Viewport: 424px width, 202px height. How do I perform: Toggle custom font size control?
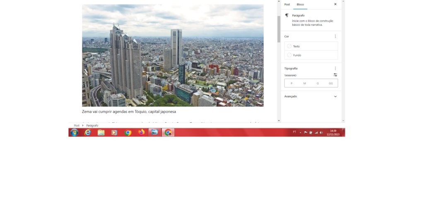click(335, 75)
